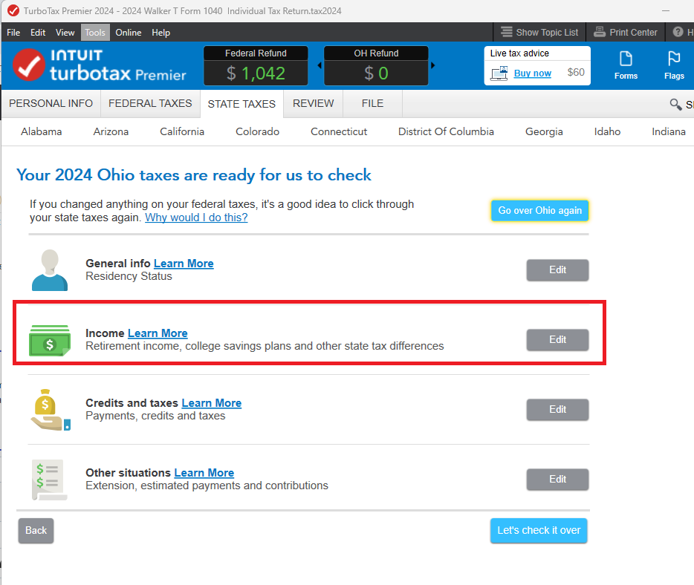Switch to the PERSONAL INFO tab
694x585 pixels.
coord(51,103)
